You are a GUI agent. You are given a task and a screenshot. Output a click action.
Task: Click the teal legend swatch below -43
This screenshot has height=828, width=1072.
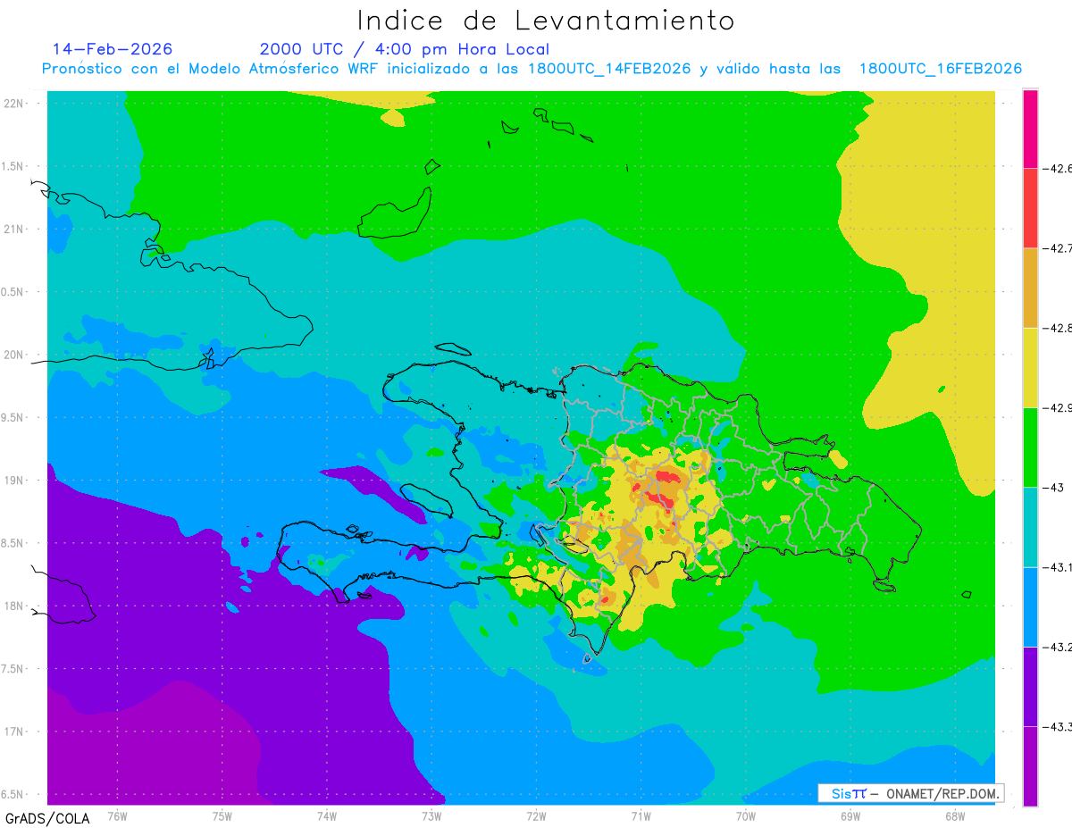pyautogui.click(x=1030, y=527)
